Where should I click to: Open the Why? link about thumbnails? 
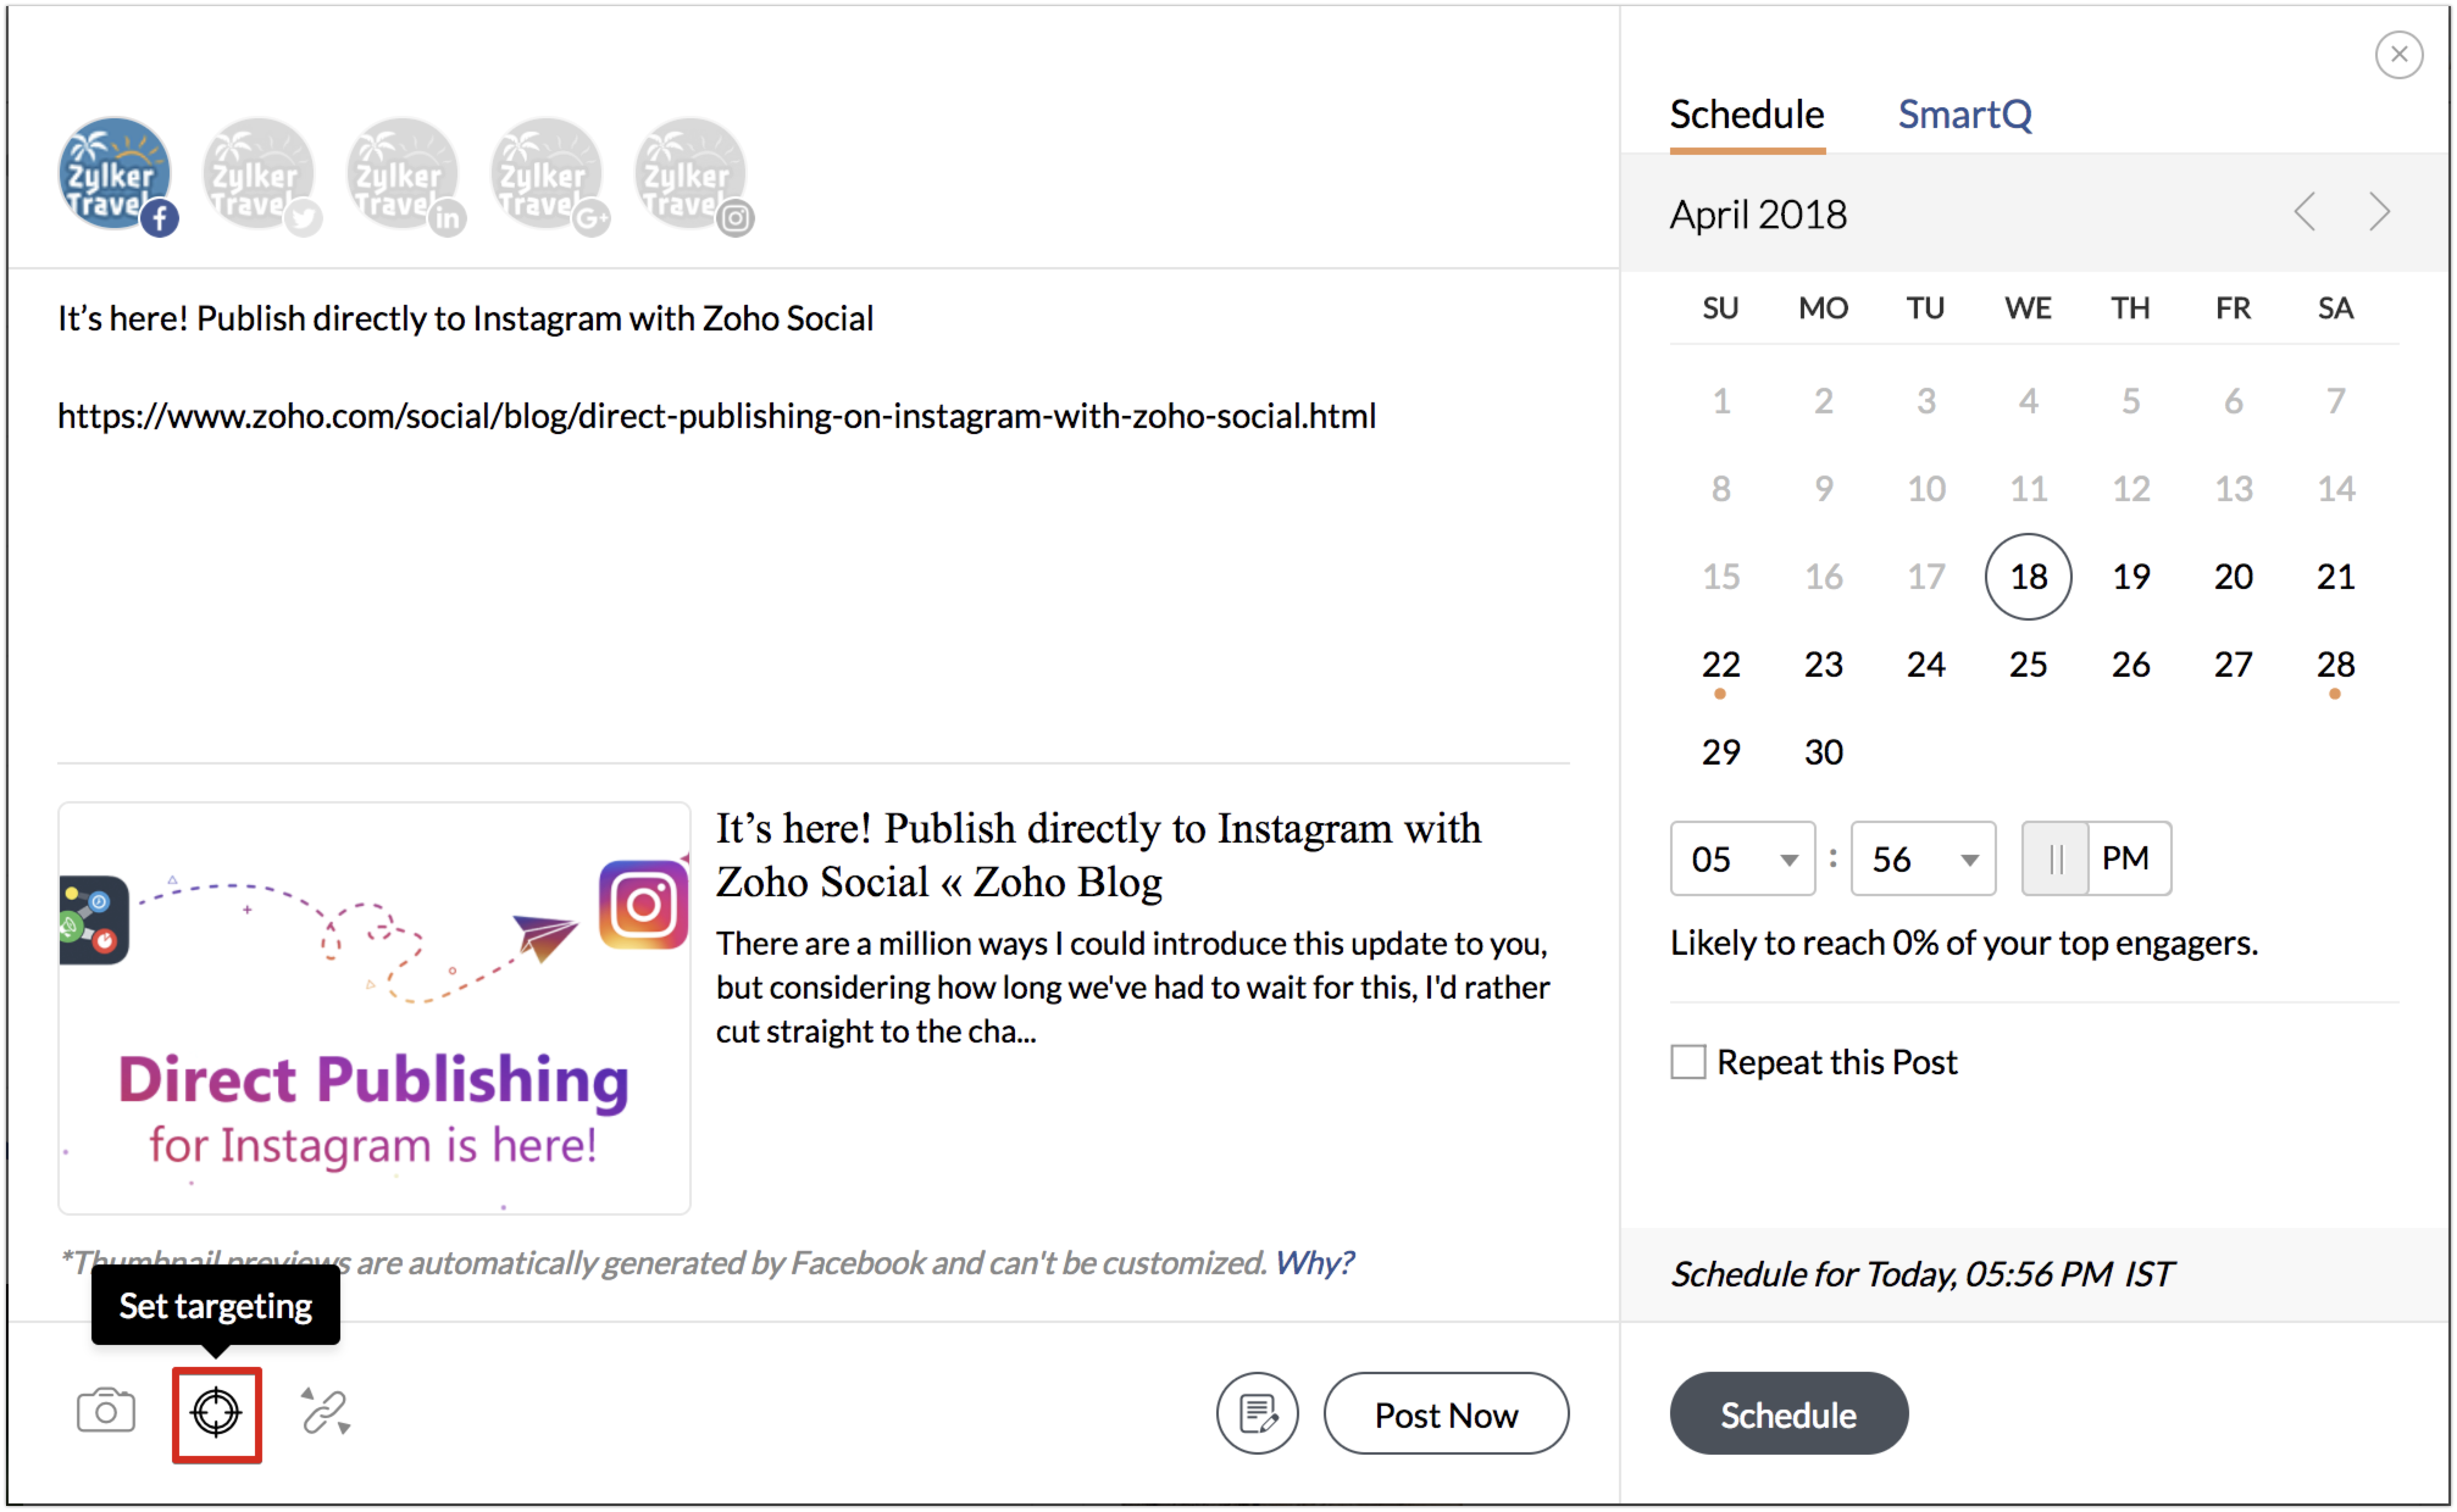pos(1313,1263)
